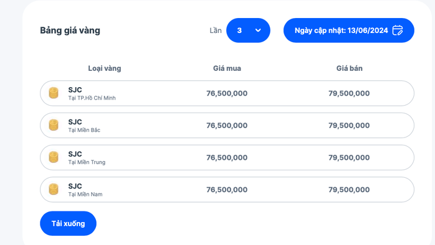Image resolution: width=435 pixels, height=245 pixels.
Task: Click buy price 76,500,000 in Miền Nam row
Action: (x=227, y=190)
